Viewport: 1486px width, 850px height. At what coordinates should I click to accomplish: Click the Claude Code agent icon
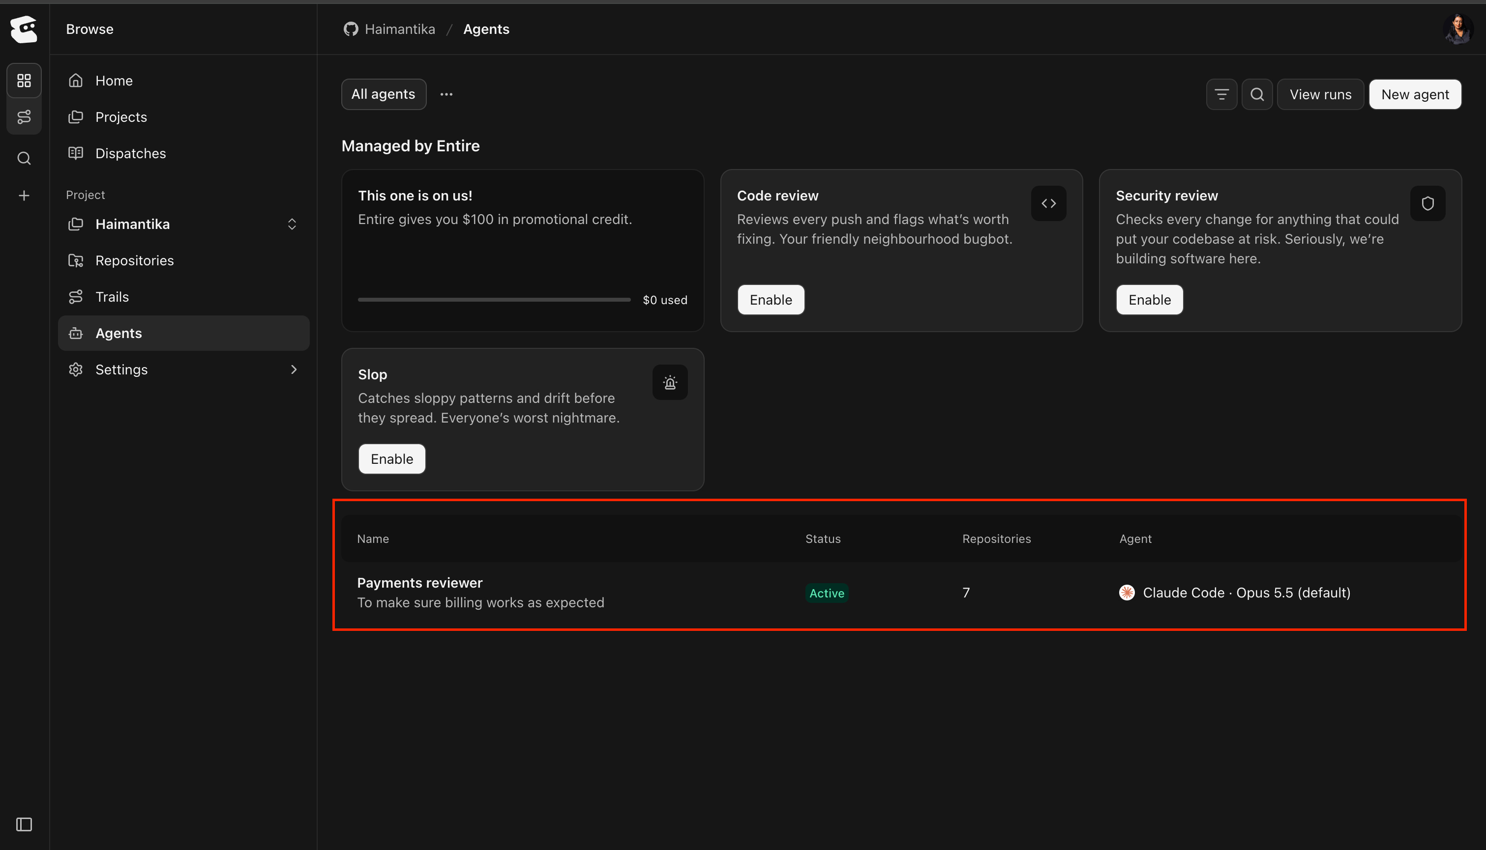(1127, 593)
